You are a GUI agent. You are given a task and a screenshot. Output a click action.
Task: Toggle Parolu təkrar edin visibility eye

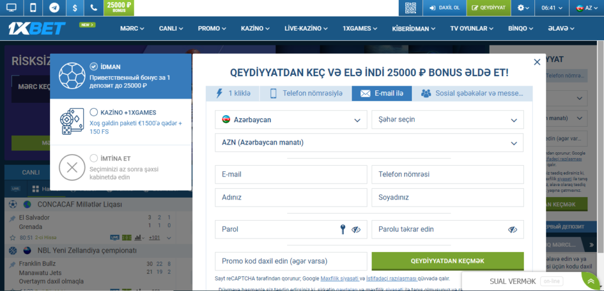513,230
